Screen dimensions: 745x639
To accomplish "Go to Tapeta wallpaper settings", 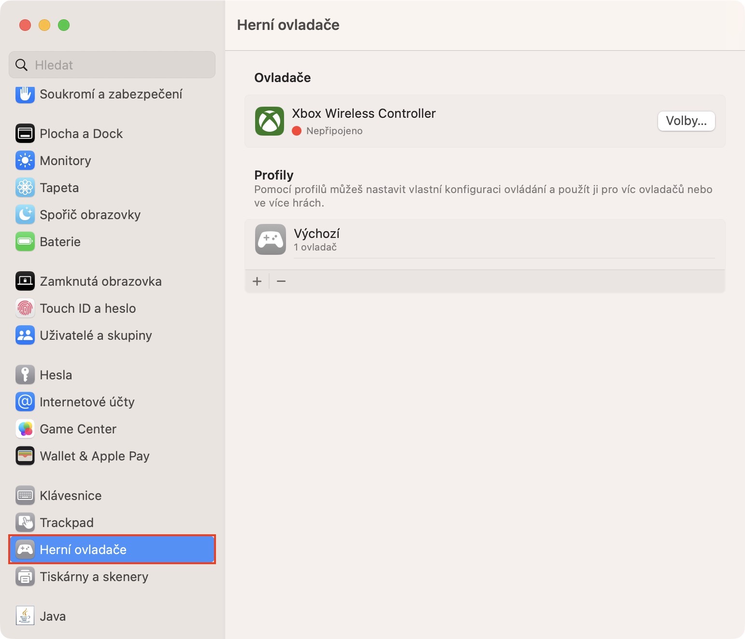I will coord(59,188).
